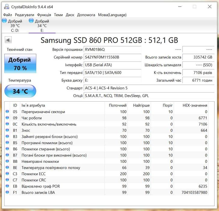The height and width of the screenshot is (211, 219).
Task: Click the ID column header
Action: pyautogui.click(x=15, y=105)
